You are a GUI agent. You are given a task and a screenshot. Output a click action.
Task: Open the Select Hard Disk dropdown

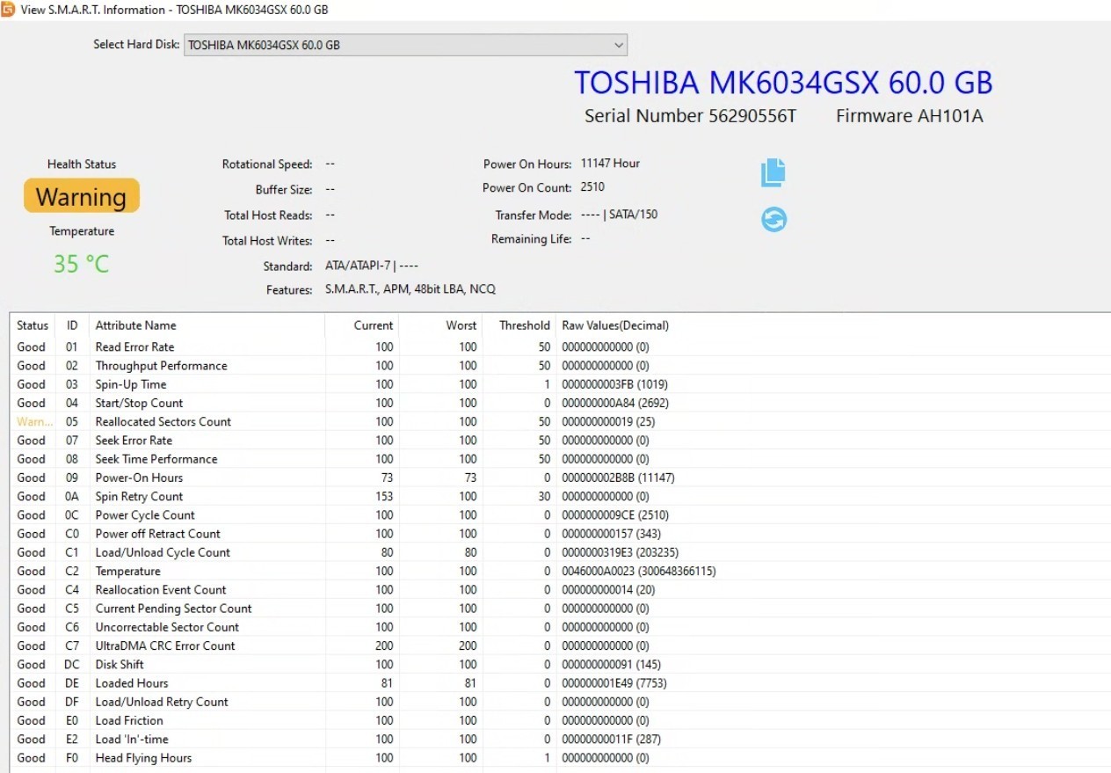(405, 45)
